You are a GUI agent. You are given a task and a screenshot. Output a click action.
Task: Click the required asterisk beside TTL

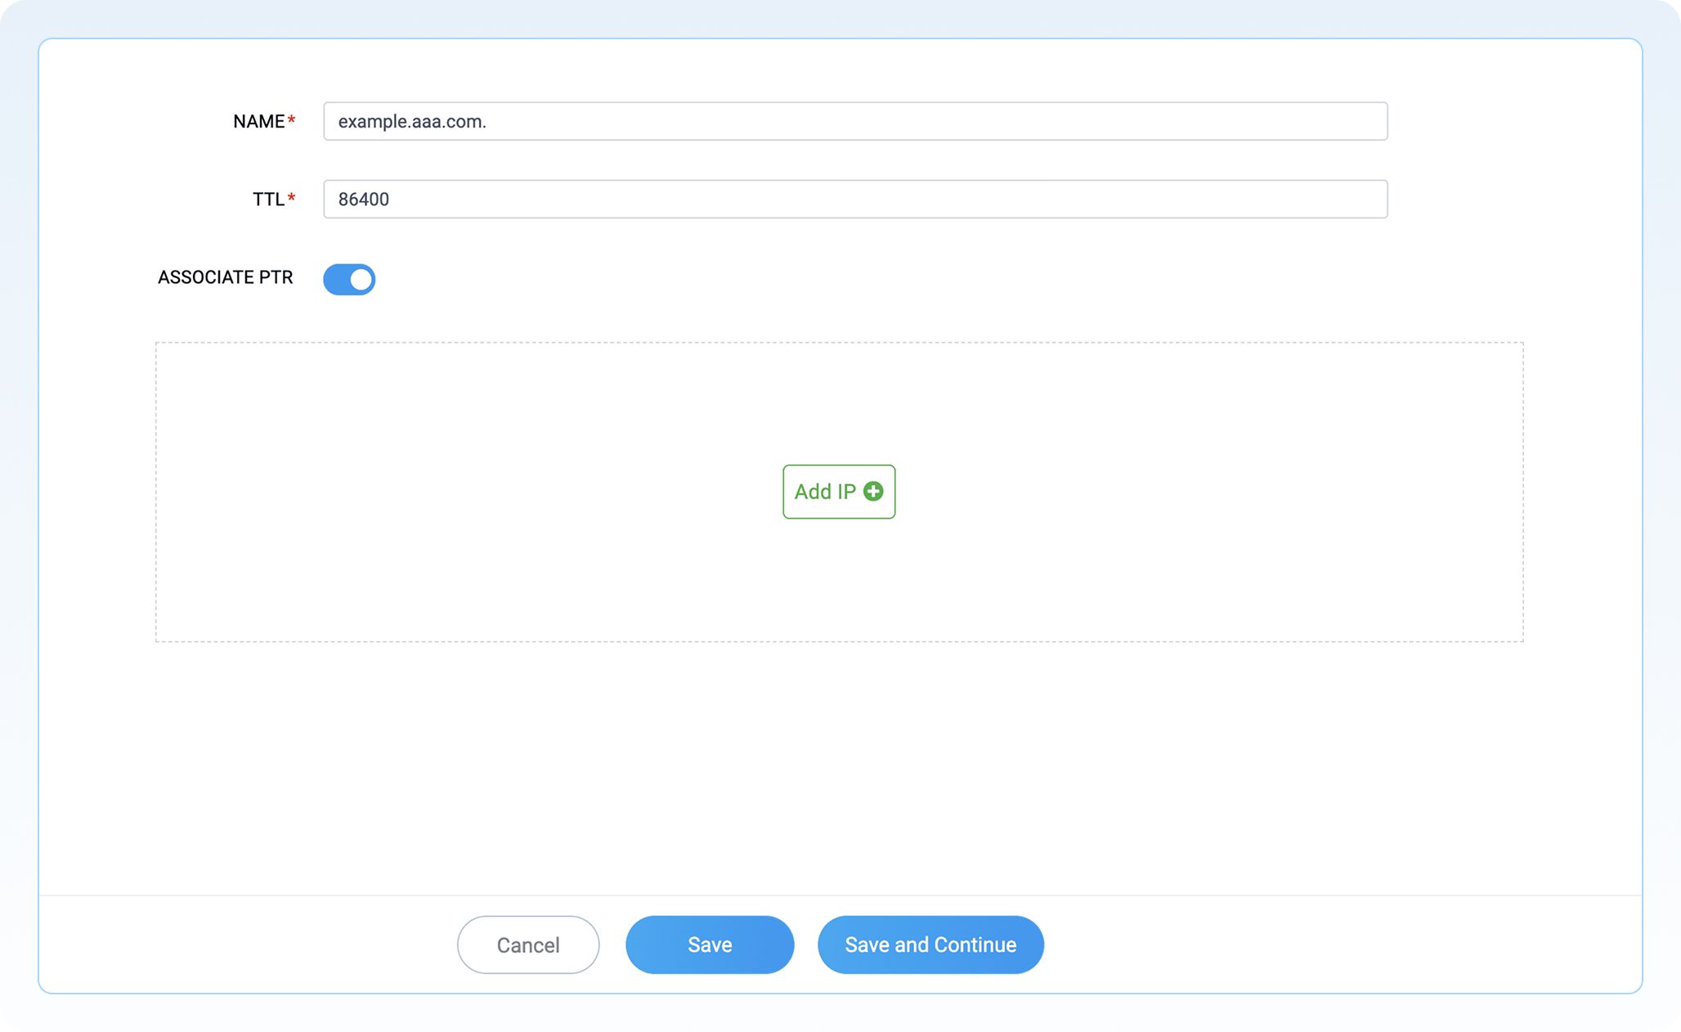pyautogui.click(x=292, y=196)
